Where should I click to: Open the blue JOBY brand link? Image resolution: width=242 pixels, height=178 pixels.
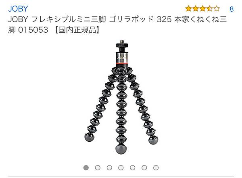tap(18, 8)
